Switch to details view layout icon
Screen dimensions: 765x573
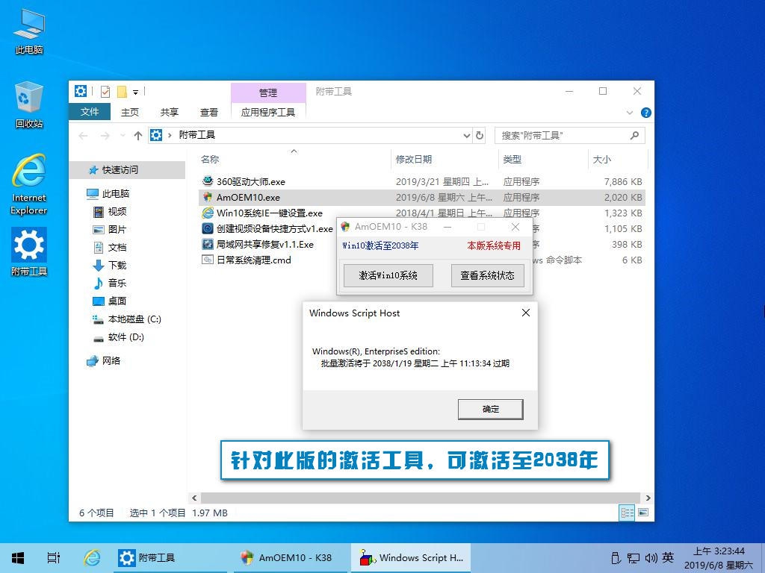click(x=628, y=512)
